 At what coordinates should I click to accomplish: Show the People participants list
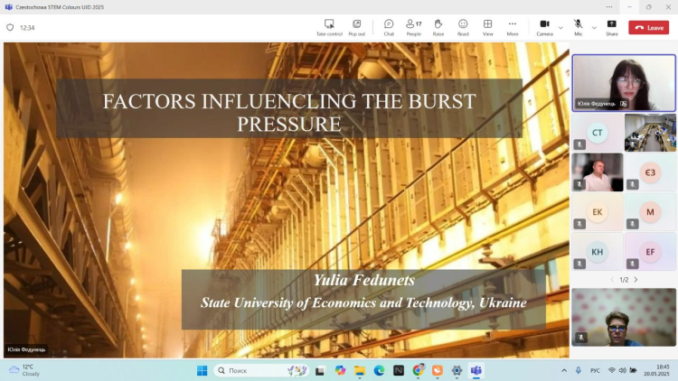click(x=413, y=24)
